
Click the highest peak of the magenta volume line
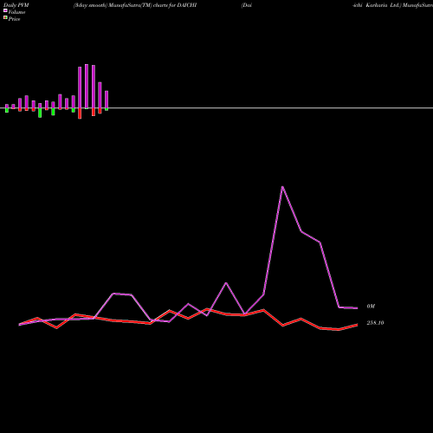click(282, 187)
